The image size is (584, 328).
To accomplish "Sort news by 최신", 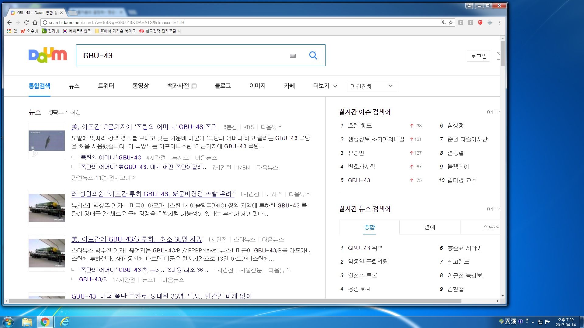I will [75, 112].
